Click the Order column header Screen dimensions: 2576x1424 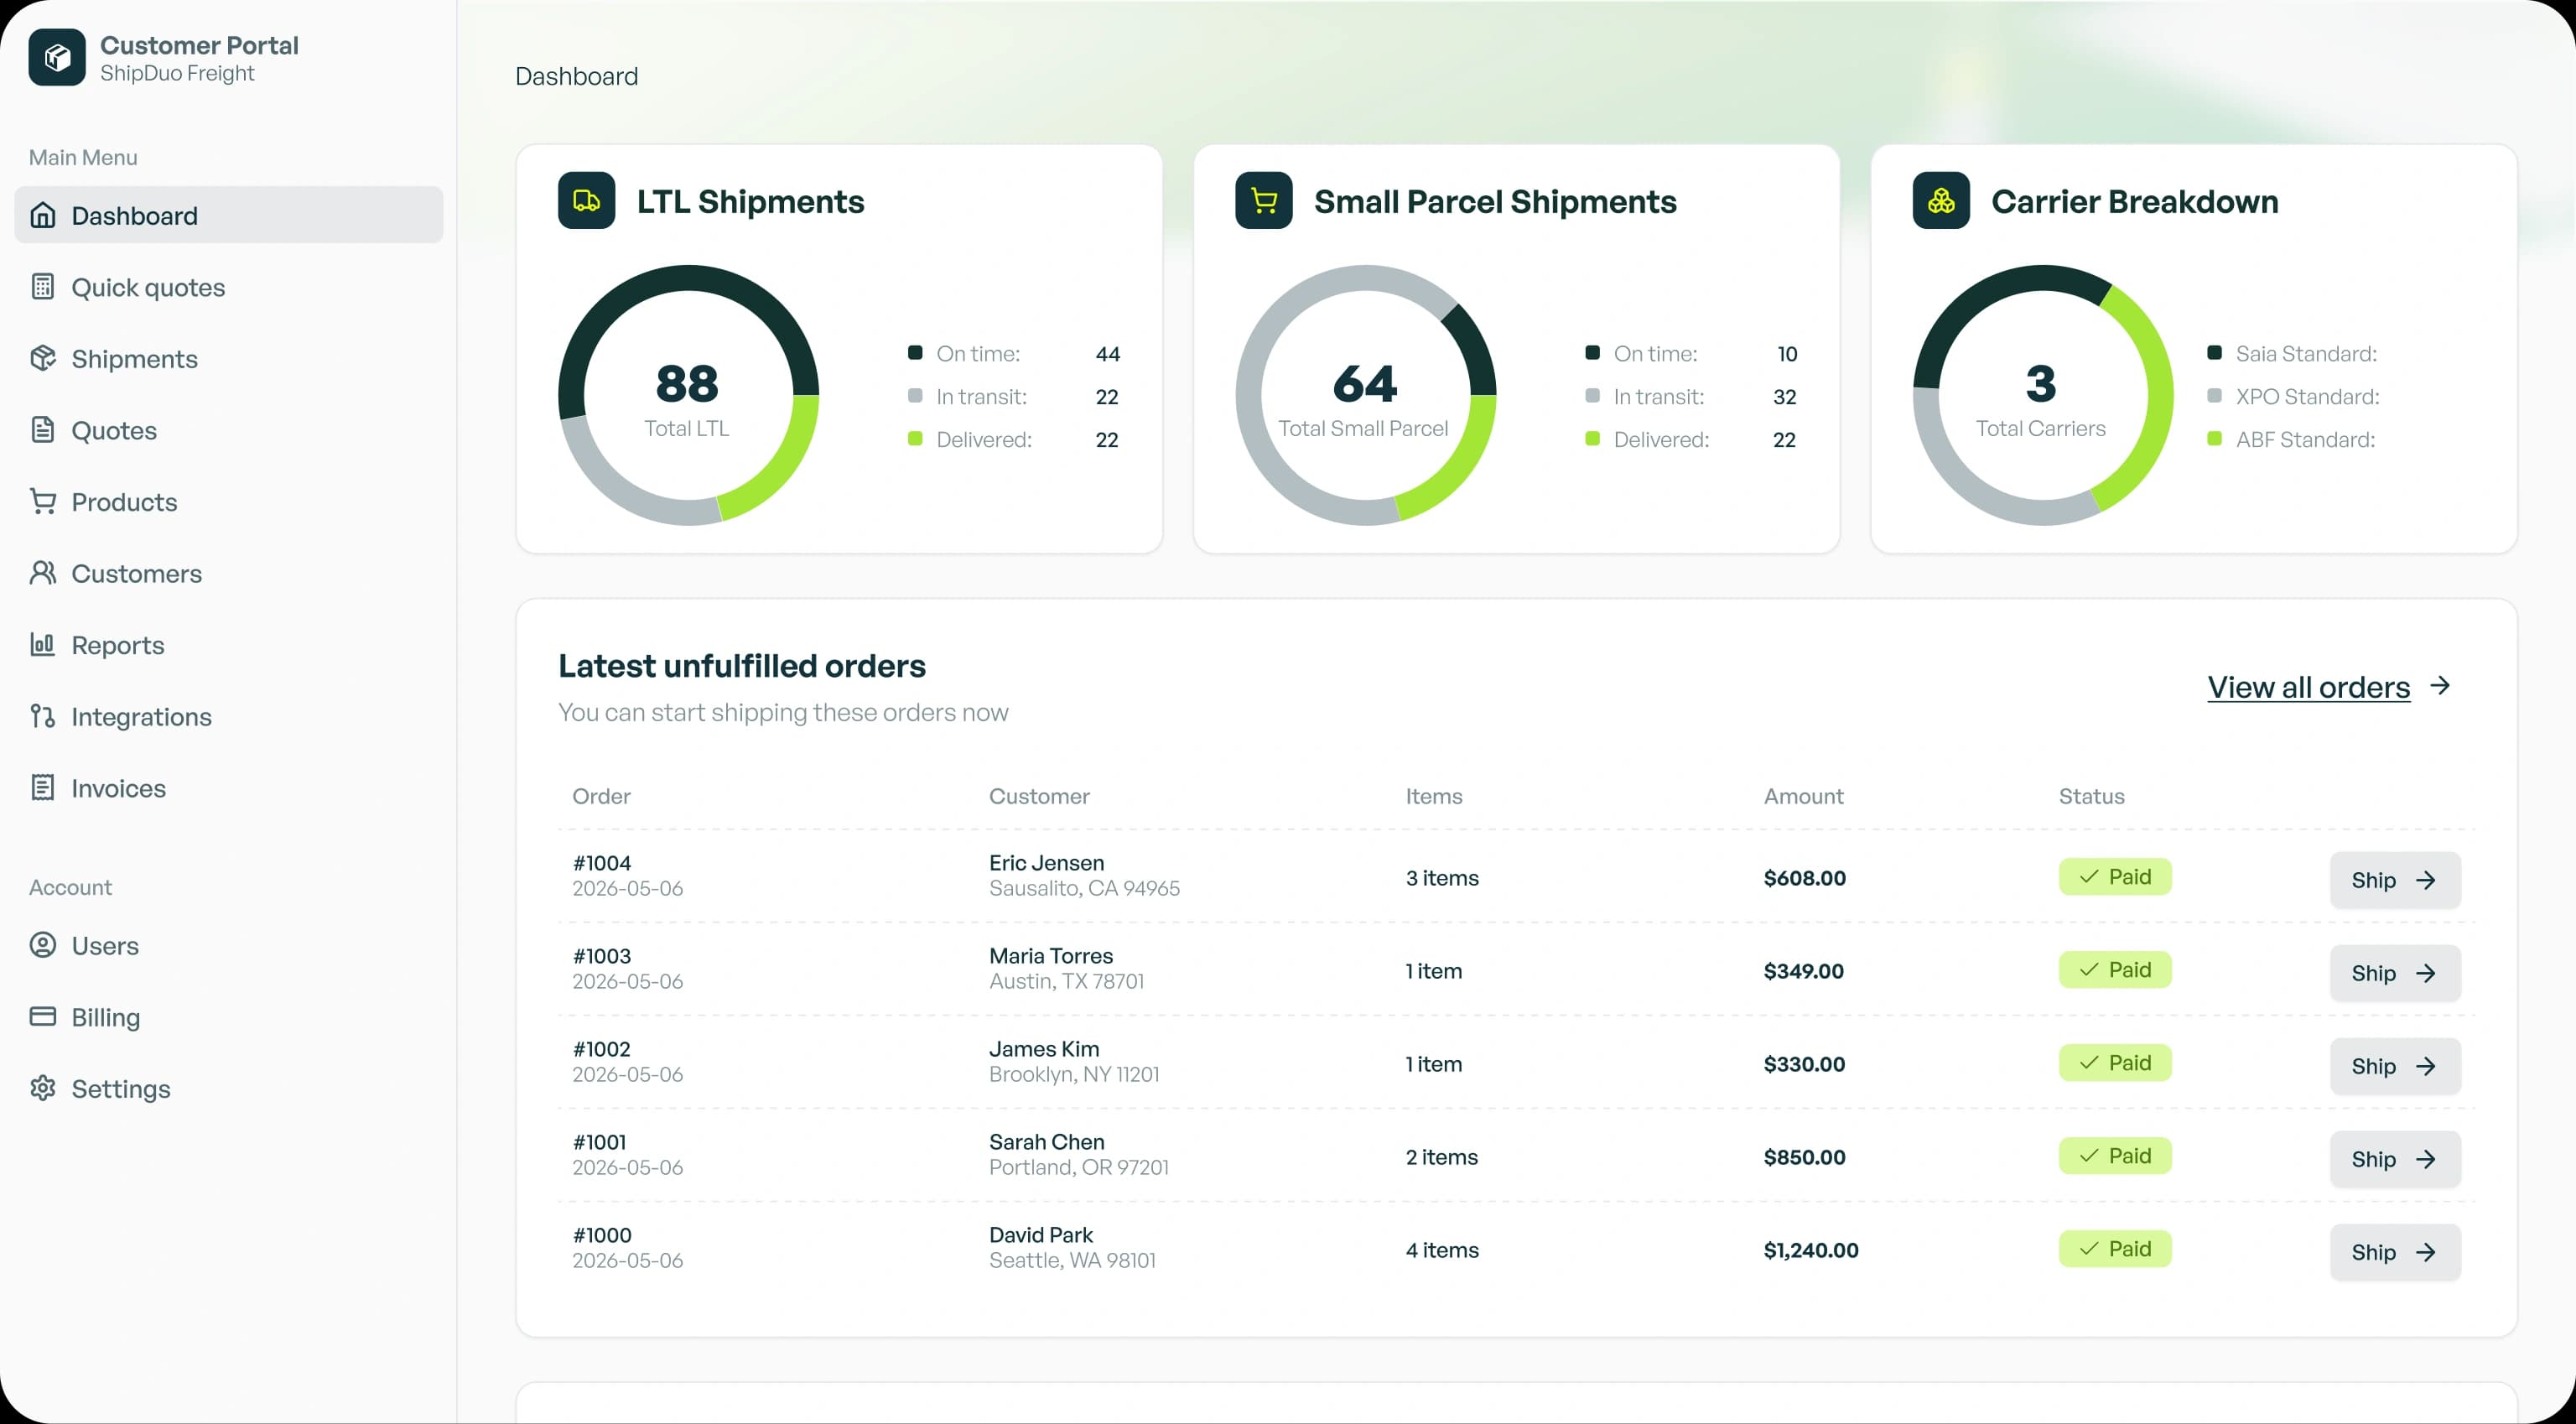pos(601,796)
